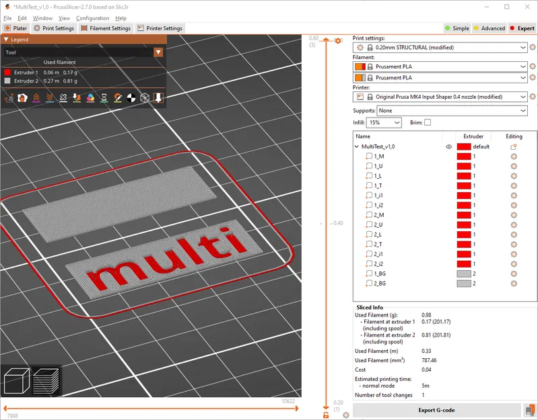Toggle shells wireframe cube icon
This screenshot has height=420, width=538.
pyautogui.click(x=145, y=98)
